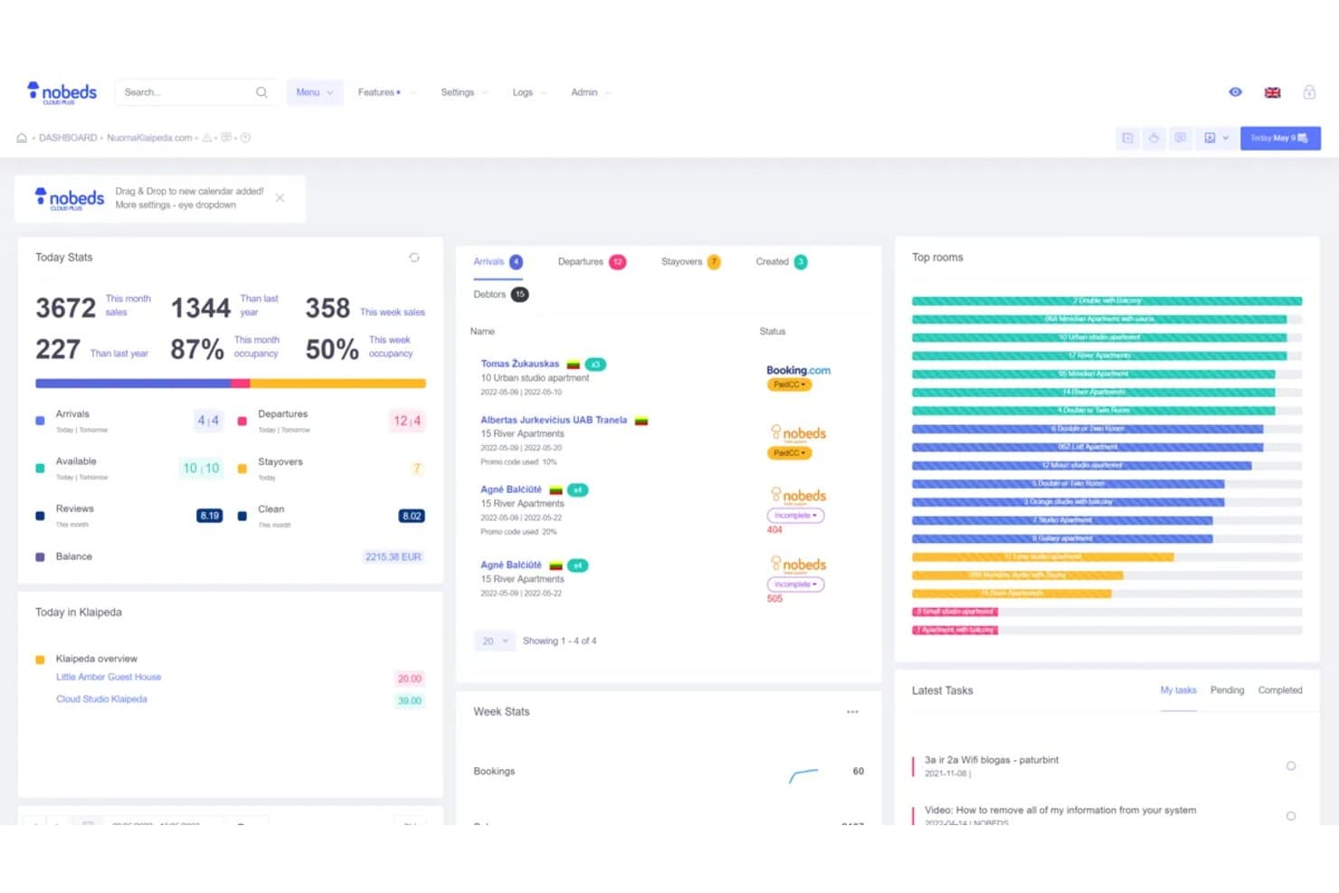Click the calendar grid icon in breadcrumb
1339x893 pixels.
226,138
